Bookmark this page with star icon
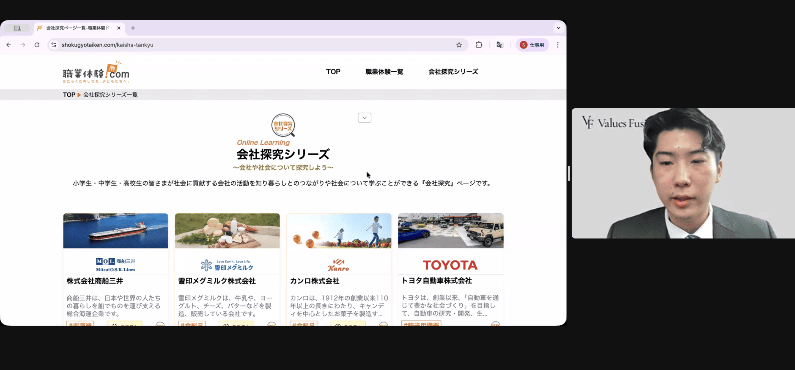This screenshot has height=370, width=795. (x=459, y=45)
